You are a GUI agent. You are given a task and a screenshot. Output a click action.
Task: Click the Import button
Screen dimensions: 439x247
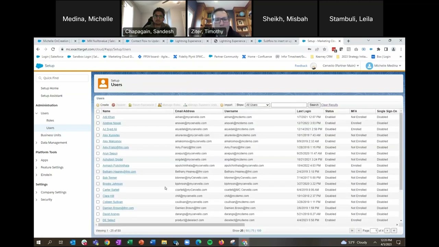(226, 105)
